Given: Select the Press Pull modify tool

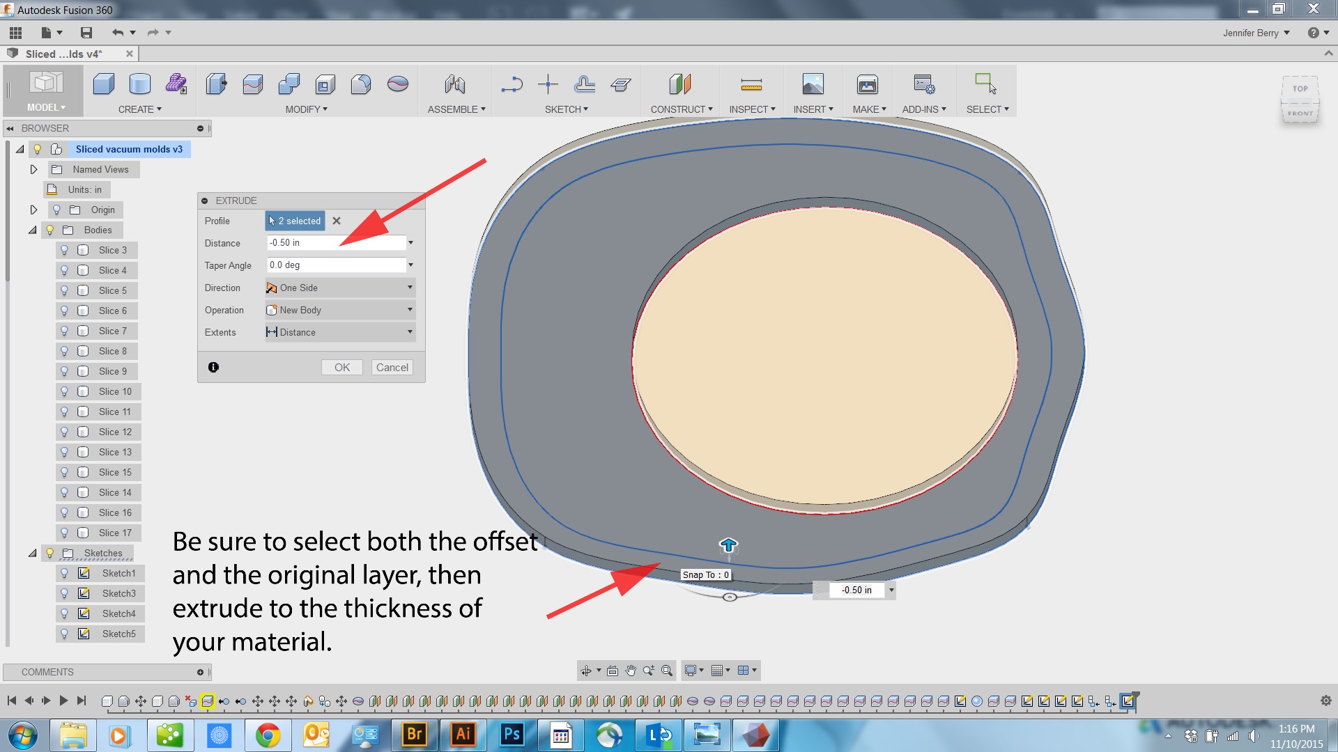Looking at the screenshot, I should point(217,84).
